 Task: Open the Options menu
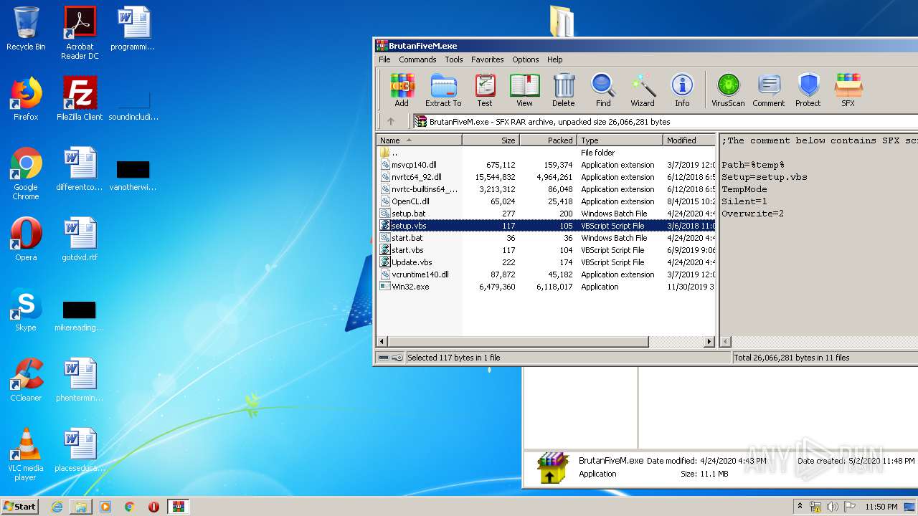point(526,59)
